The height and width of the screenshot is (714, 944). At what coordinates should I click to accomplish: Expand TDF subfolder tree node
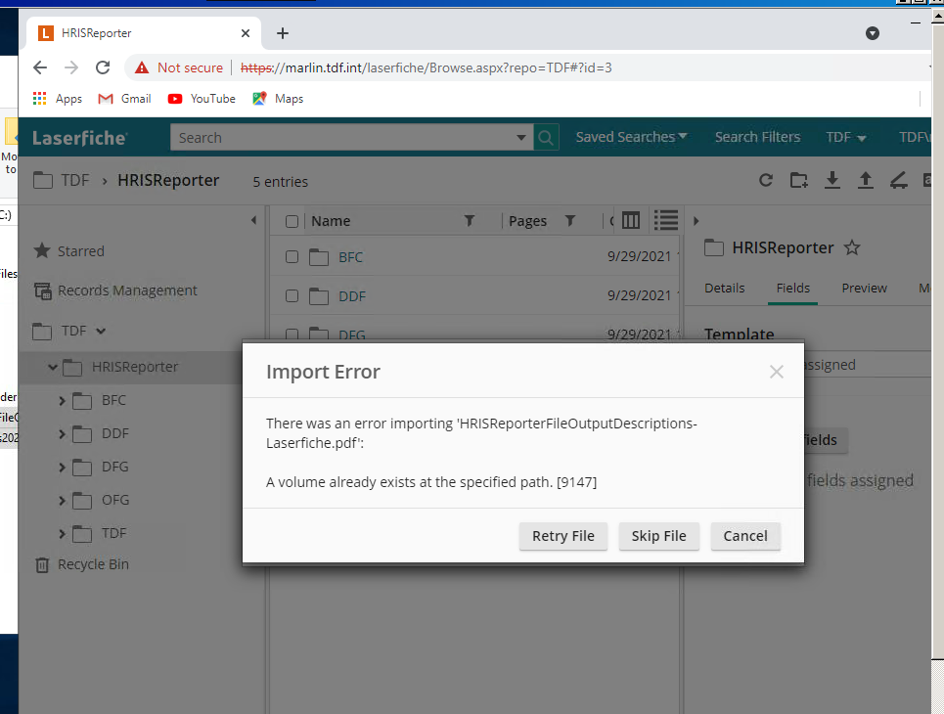click(x=62, y=533)
